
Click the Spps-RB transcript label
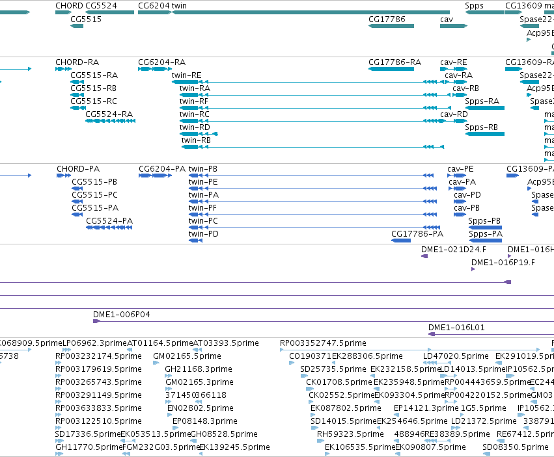click(x=482, y=127)
